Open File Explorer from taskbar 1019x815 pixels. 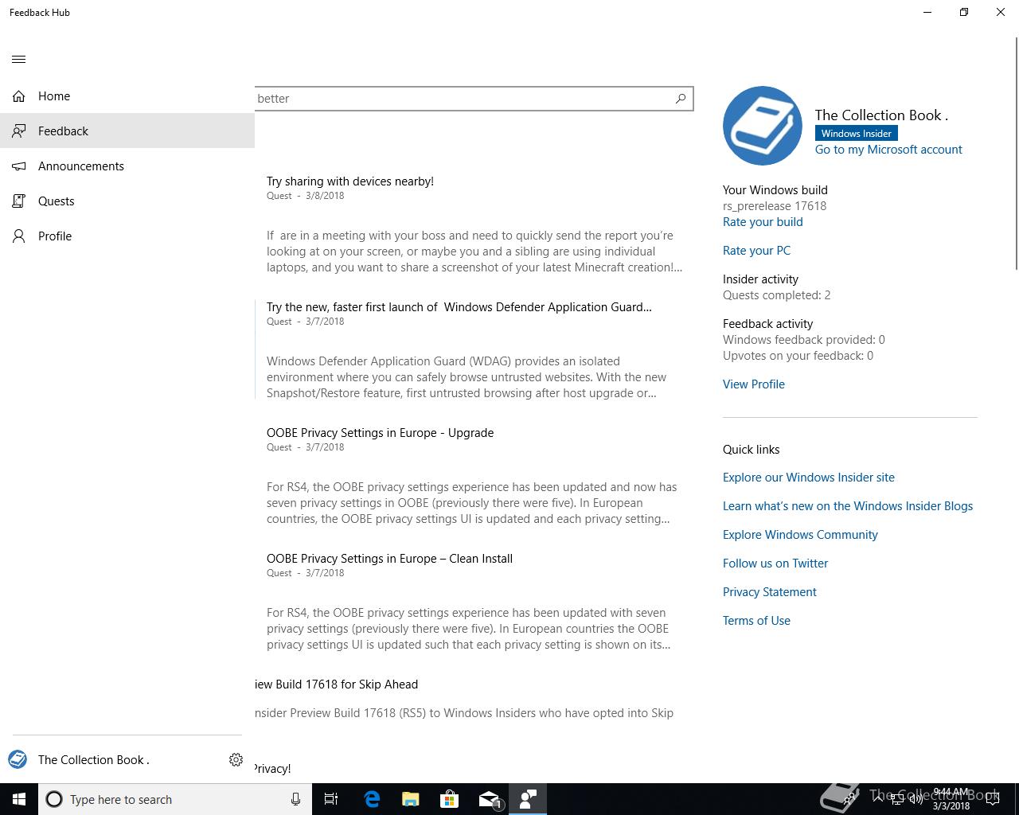[411, 799]
